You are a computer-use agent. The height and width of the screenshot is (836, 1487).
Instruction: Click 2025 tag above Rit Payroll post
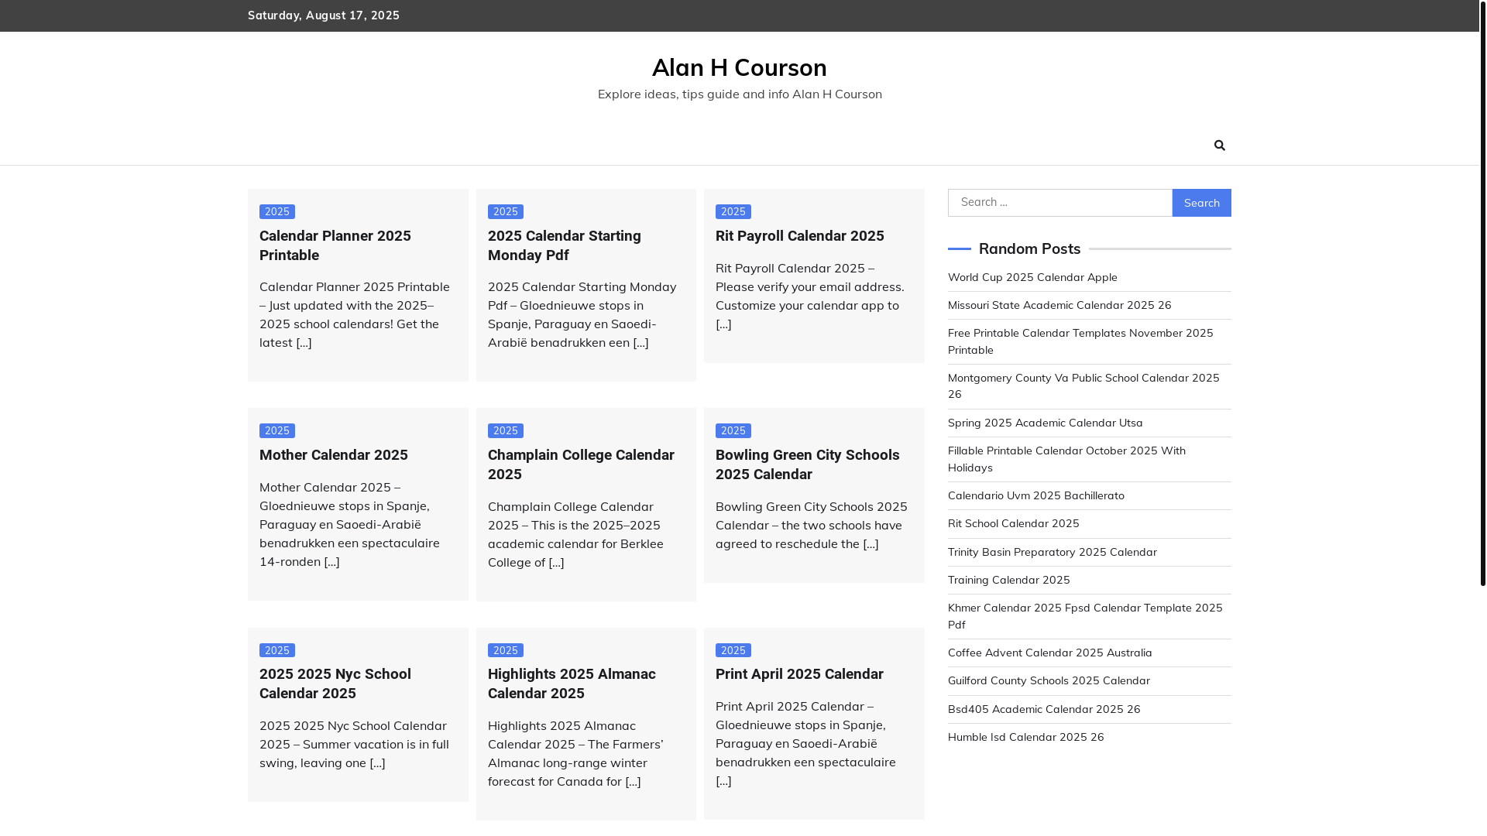[733, 211]
